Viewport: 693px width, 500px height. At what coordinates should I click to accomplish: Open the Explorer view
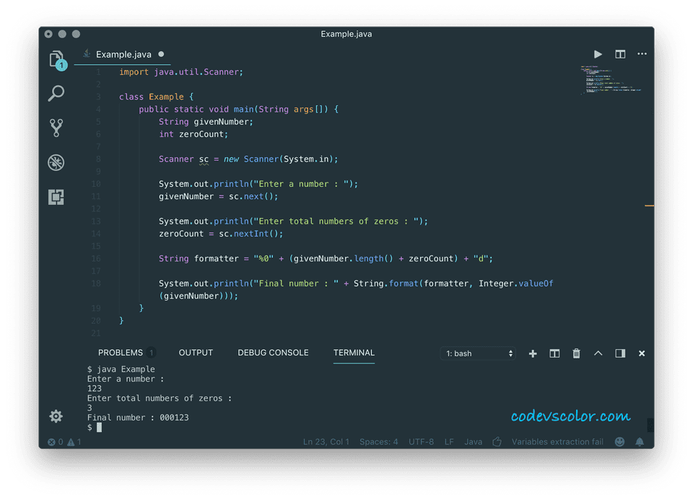[56, 59]
